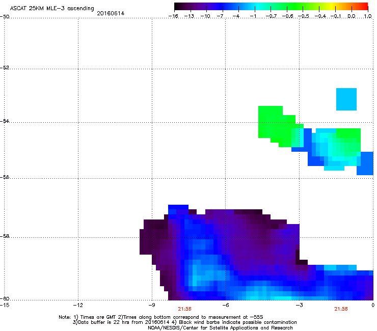Click the colorbar label "-16"
This screenshot has height=331, width=377.
coord(173,16)
